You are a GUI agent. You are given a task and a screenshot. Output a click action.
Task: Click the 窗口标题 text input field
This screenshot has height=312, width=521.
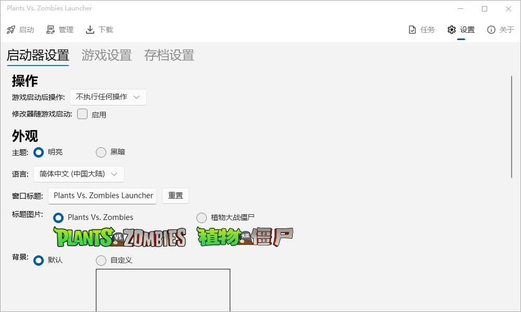(x=103, y=196)
